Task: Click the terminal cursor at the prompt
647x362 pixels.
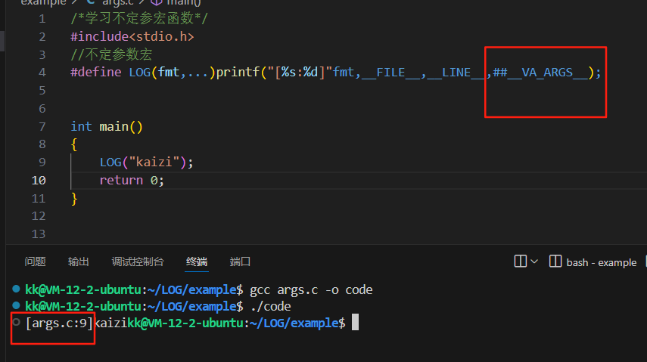Action: point(355,323)
